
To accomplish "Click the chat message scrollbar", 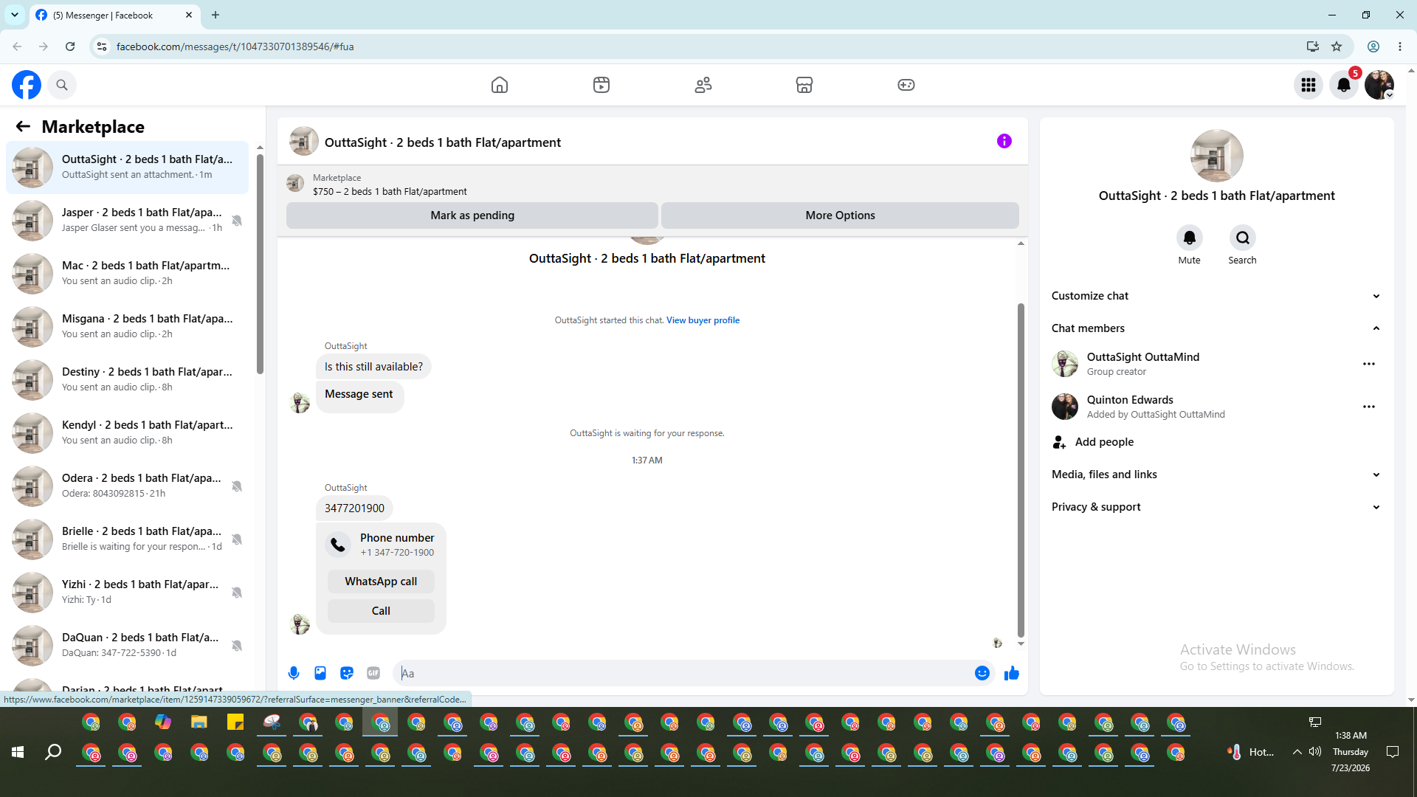I will pos(1021,470).
